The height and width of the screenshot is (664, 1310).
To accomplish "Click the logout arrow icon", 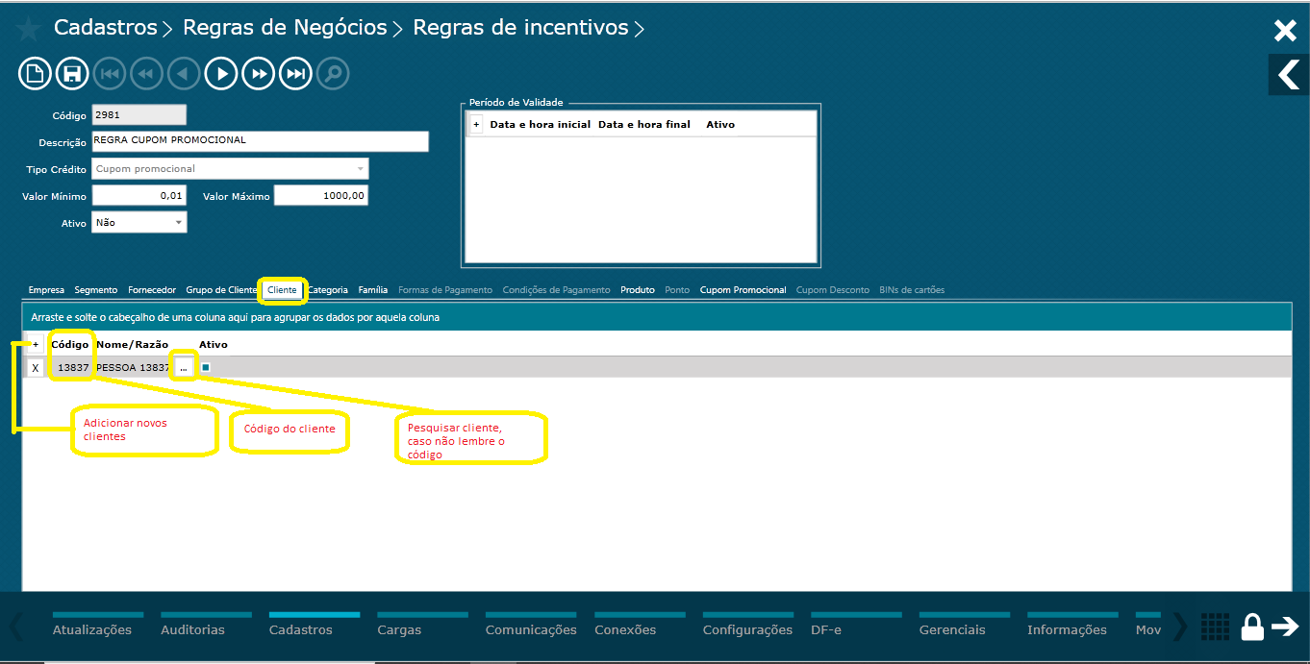I will [x=1286, y=626].
